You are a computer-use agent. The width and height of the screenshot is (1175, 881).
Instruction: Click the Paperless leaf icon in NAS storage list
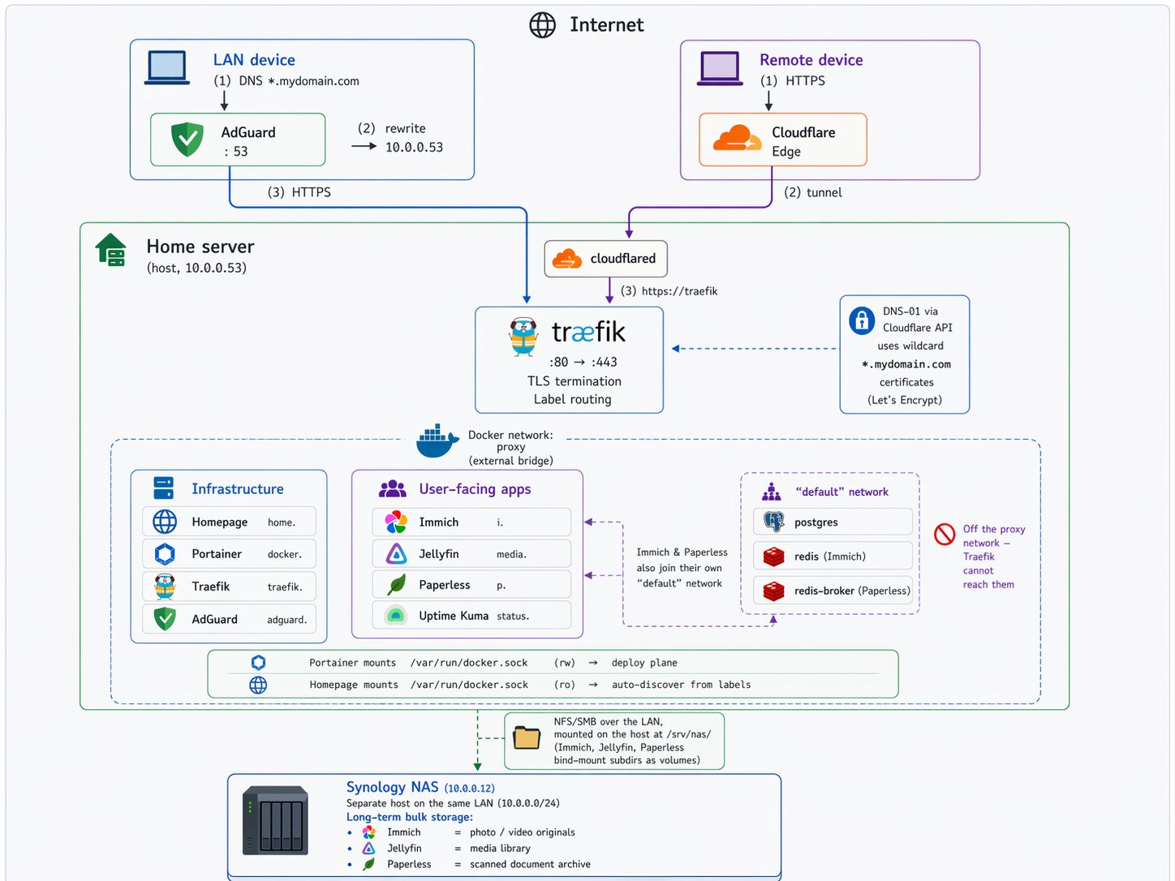(x=369, y=864)
